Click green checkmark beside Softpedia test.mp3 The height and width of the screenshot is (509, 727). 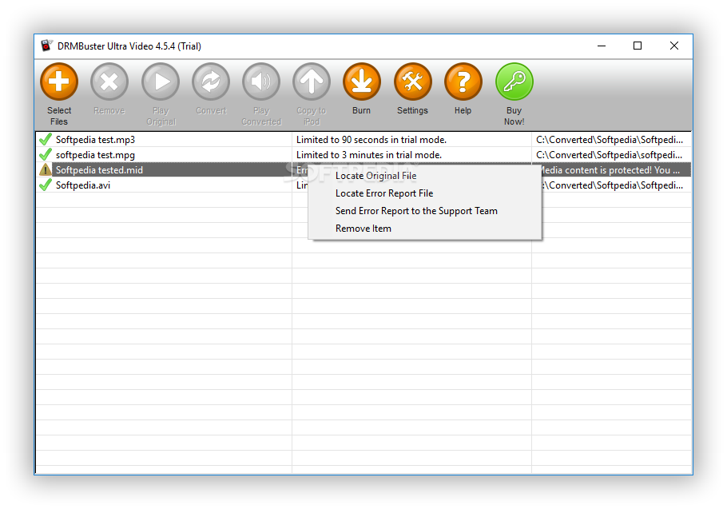(46, 139)
